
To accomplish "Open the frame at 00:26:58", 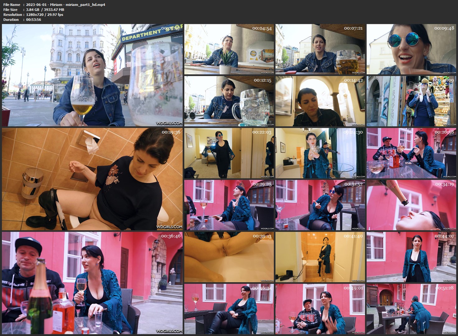I will (x=411, y=153).
